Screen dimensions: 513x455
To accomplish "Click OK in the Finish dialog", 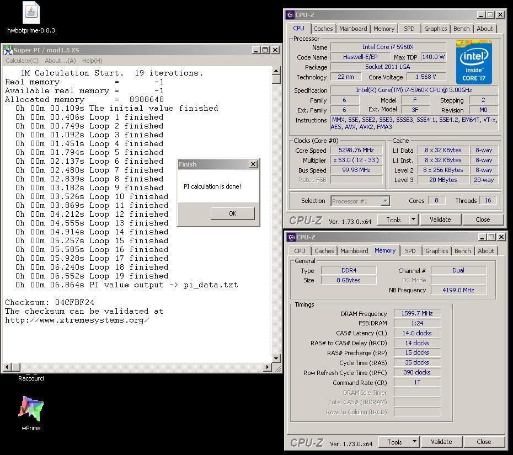I will (x=232, y=213).
